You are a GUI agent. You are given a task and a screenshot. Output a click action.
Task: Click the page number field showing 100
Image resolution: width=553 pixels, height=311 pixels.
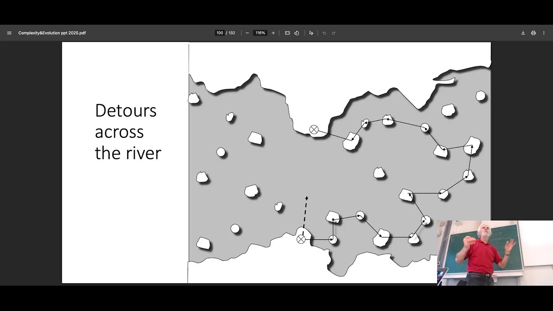pyautogui.click(x=219, y=33)
